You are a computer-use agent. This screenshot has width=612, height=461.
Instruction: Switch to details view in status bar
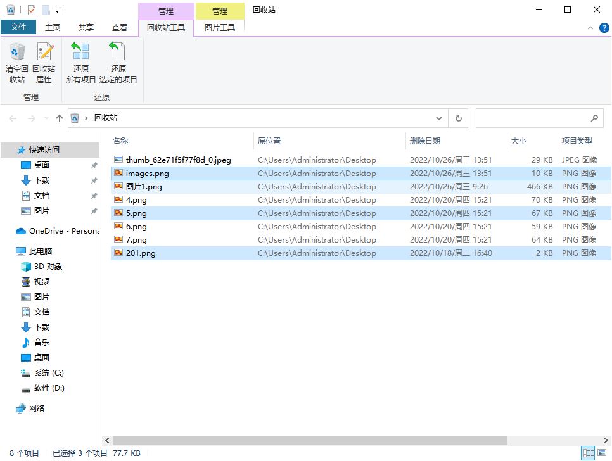click(x=588, y=453)
